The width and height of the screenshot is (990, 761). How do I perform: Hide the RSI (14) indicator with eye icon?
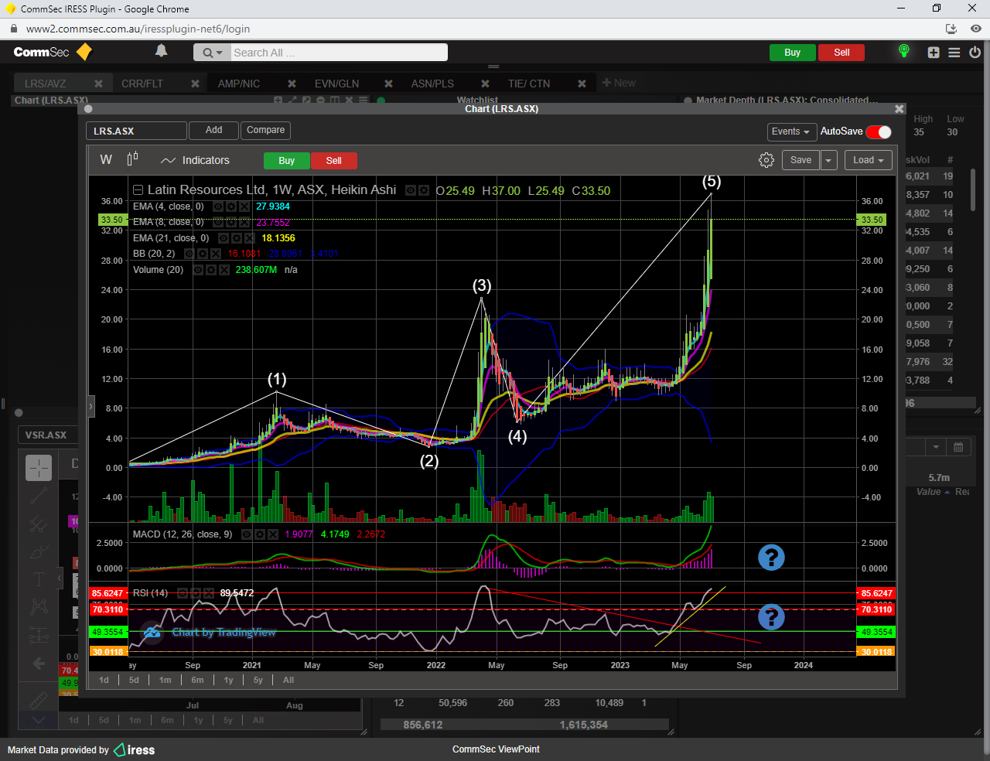[183, 593]
